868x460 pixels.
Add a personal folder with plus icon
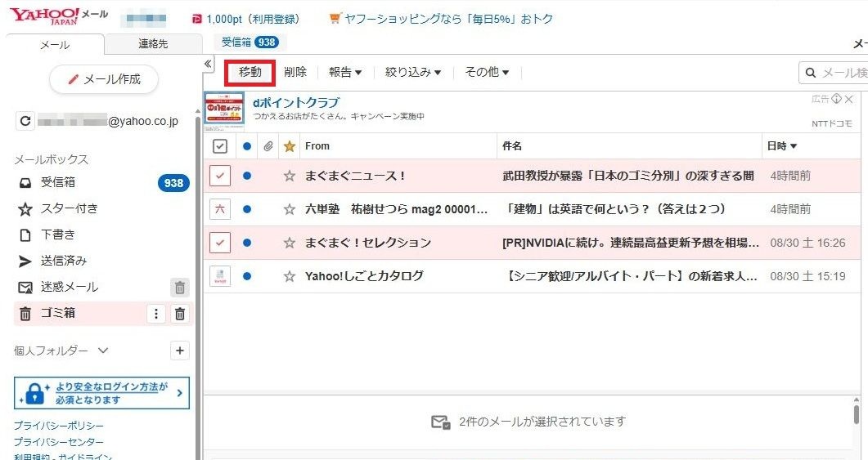(180, 351)
